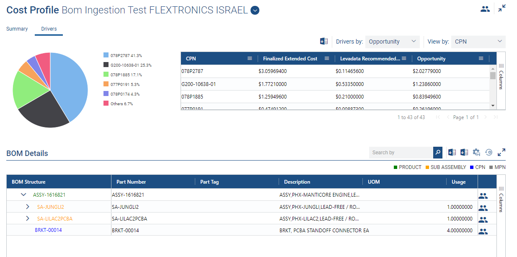
Task: Expand the SA-JUNGLI2 sub assembly row
Action: point(28,207)
